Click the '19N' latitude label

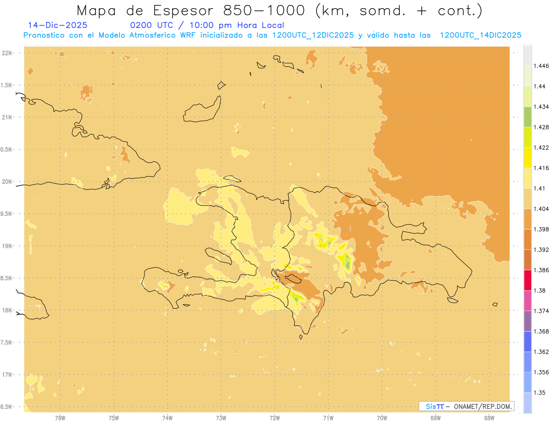pyautogui.click(x=7, y=246)
